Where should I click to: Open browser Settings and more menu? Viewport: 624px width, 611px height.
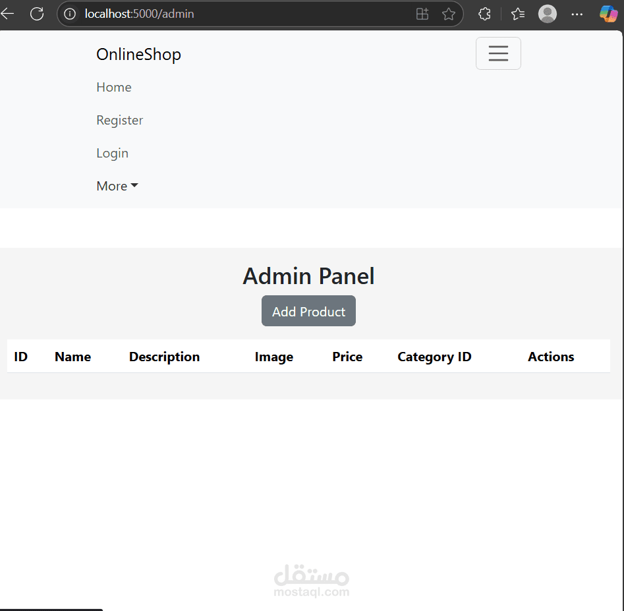click(x=577, y=14)
